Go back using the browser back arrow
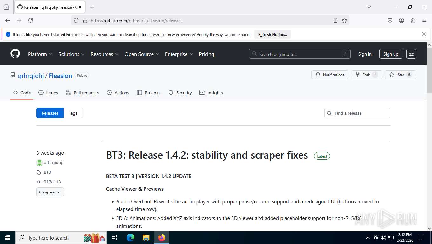This screenshot has height=244, width=432. pos(8,20)
